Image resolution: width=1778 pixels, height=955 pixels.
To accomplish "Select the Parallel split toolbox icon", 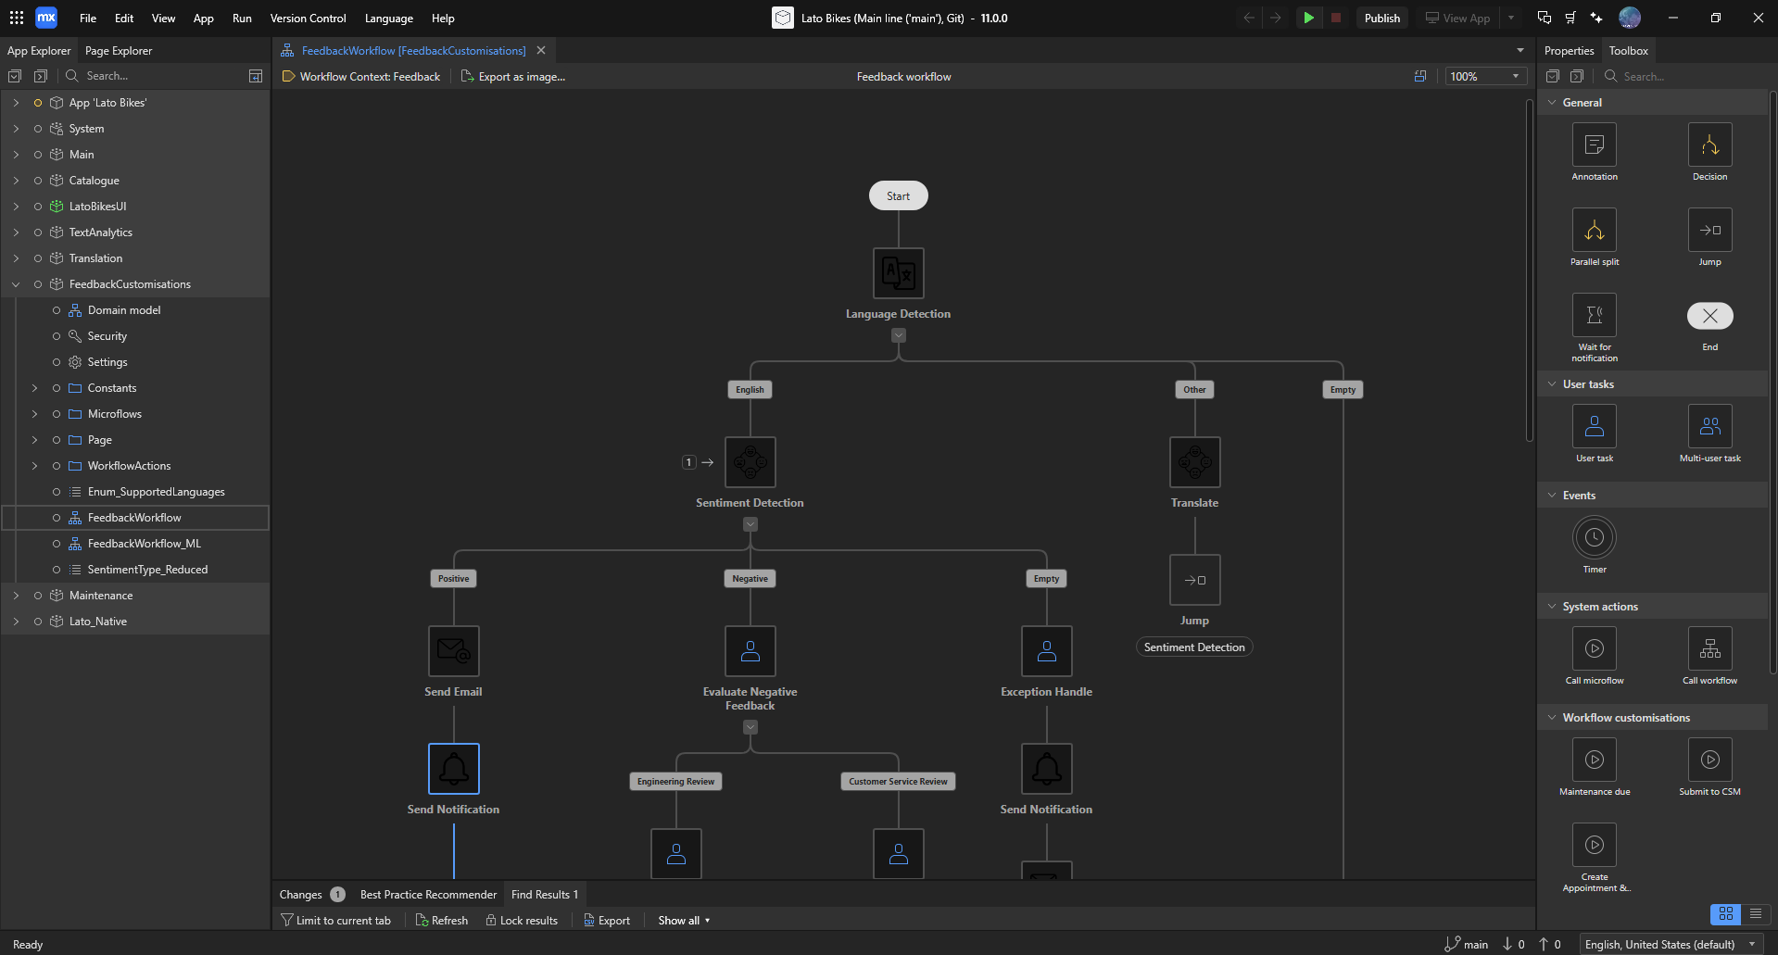I will click(x=1594, y=231).
